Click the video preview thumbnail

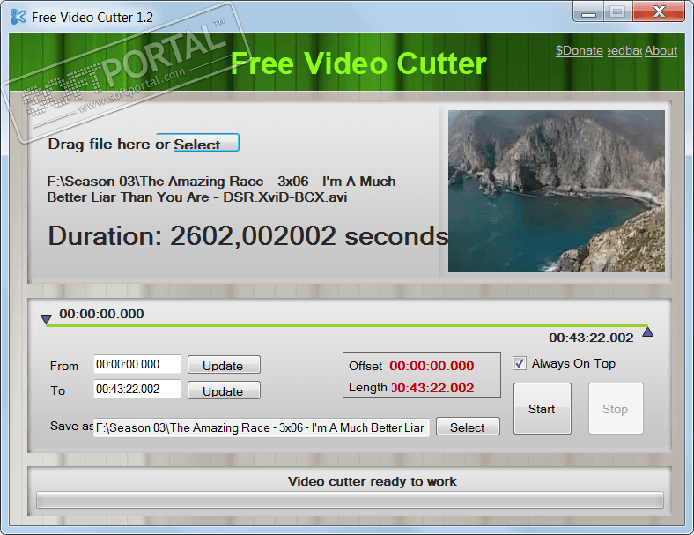[557, 191]
